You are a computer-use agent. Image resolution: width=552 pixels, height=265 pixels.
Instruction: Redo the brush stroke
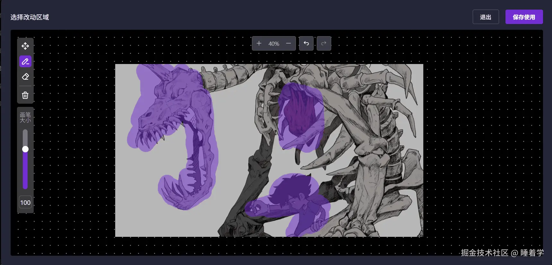[324, 43]
